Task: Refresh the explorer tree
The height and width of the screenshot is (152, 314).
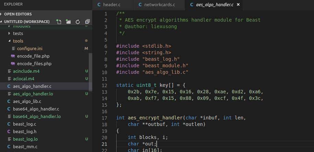Action: [x=78, y=22]
